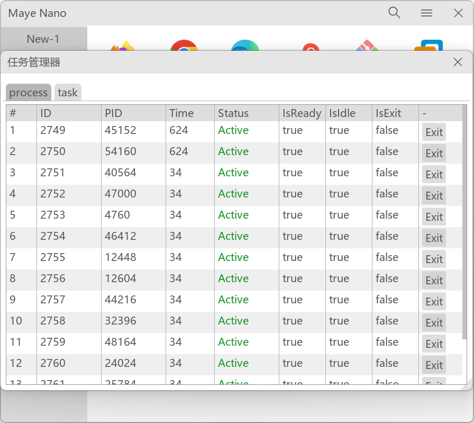Image resolution: width=474 pixels, height=423 pixels.
Task: Exit the process with ID 2750
Action: tap(434, 153)
